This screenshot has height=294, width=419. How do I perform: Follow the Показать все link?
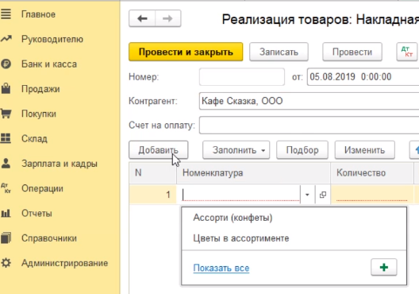221,268
